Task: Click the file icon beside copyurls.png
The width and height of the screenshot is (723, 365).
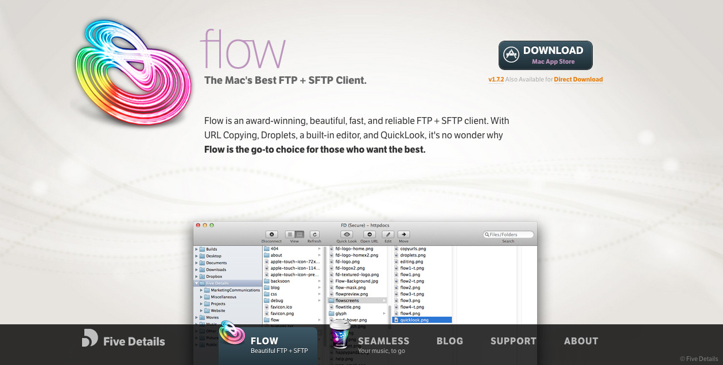Action: pyautogui.click(x=396, y=249)
